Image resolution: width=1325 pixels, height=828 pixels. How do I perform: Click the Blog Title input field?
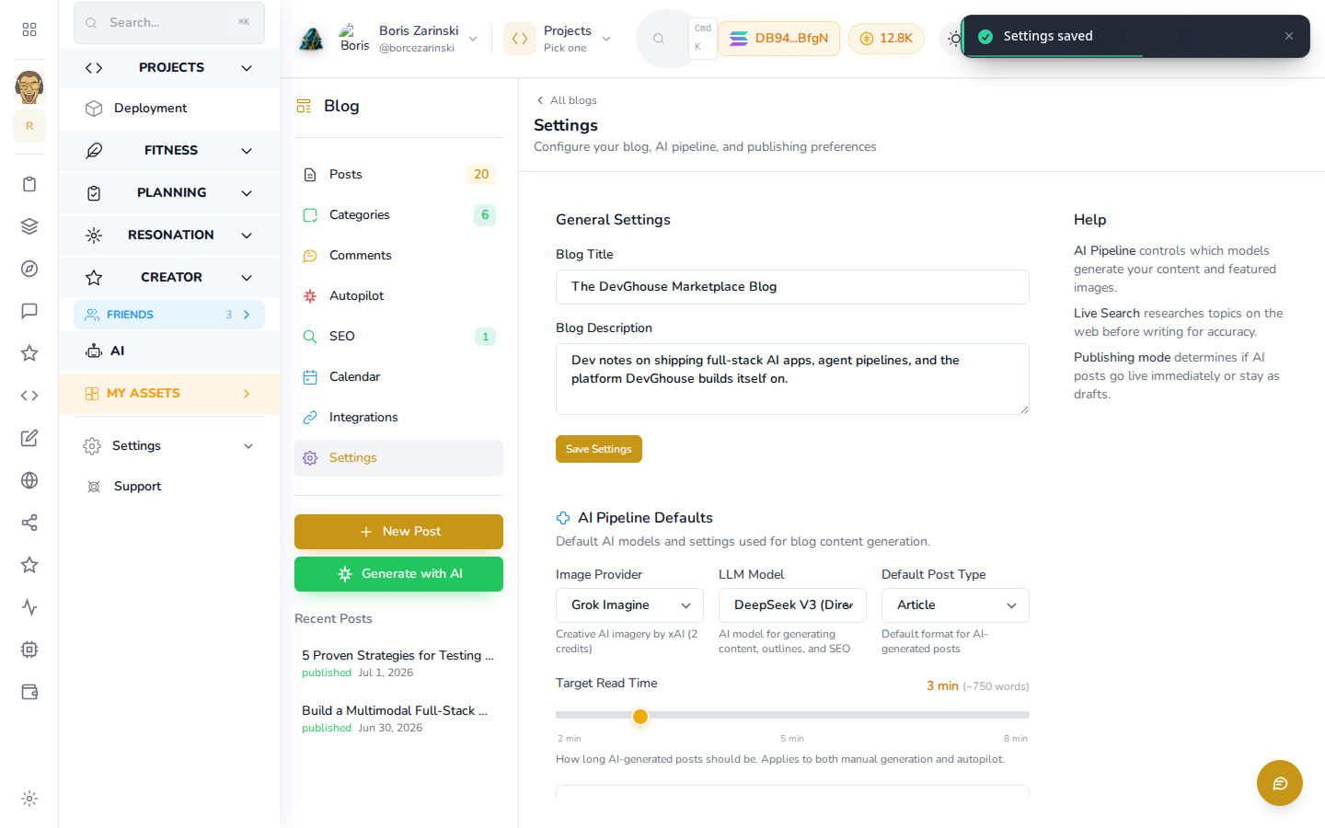point(792,287)
